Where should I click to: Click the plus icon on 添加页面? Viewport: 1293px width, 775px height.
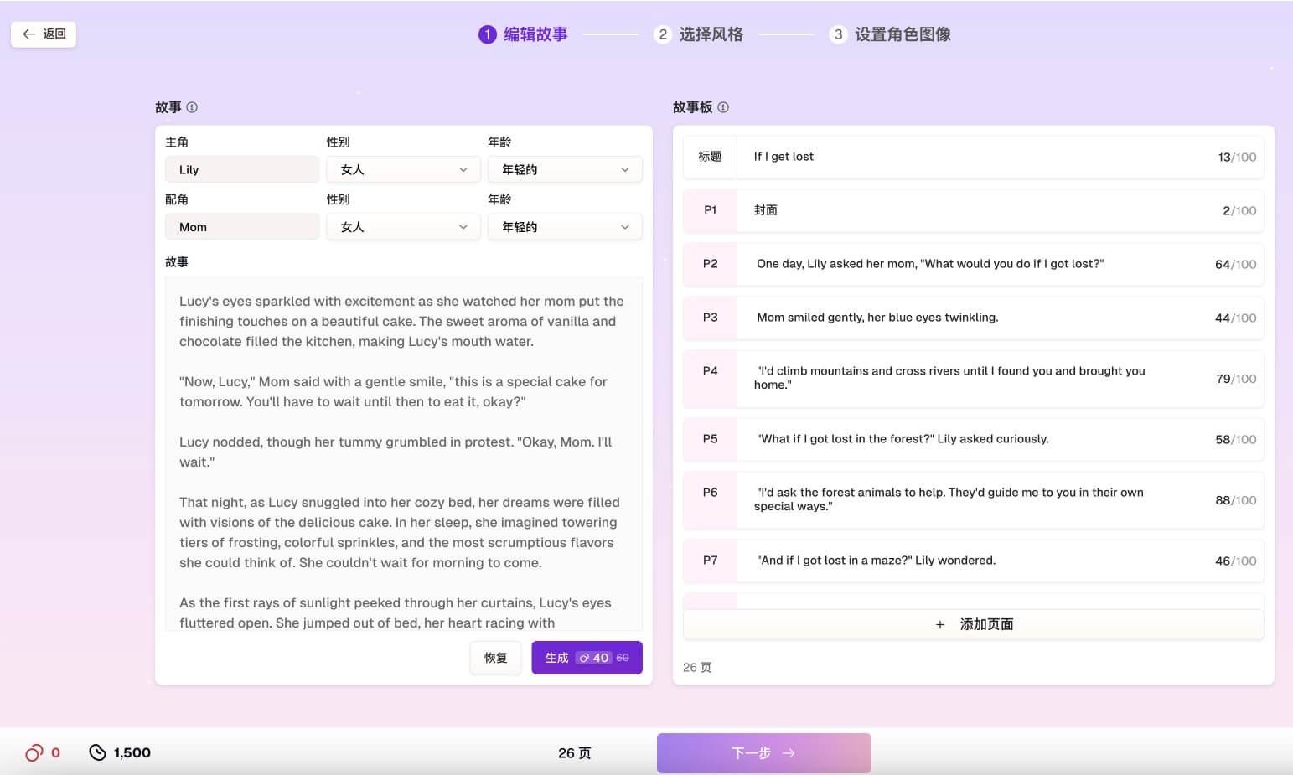pos(940,624)
